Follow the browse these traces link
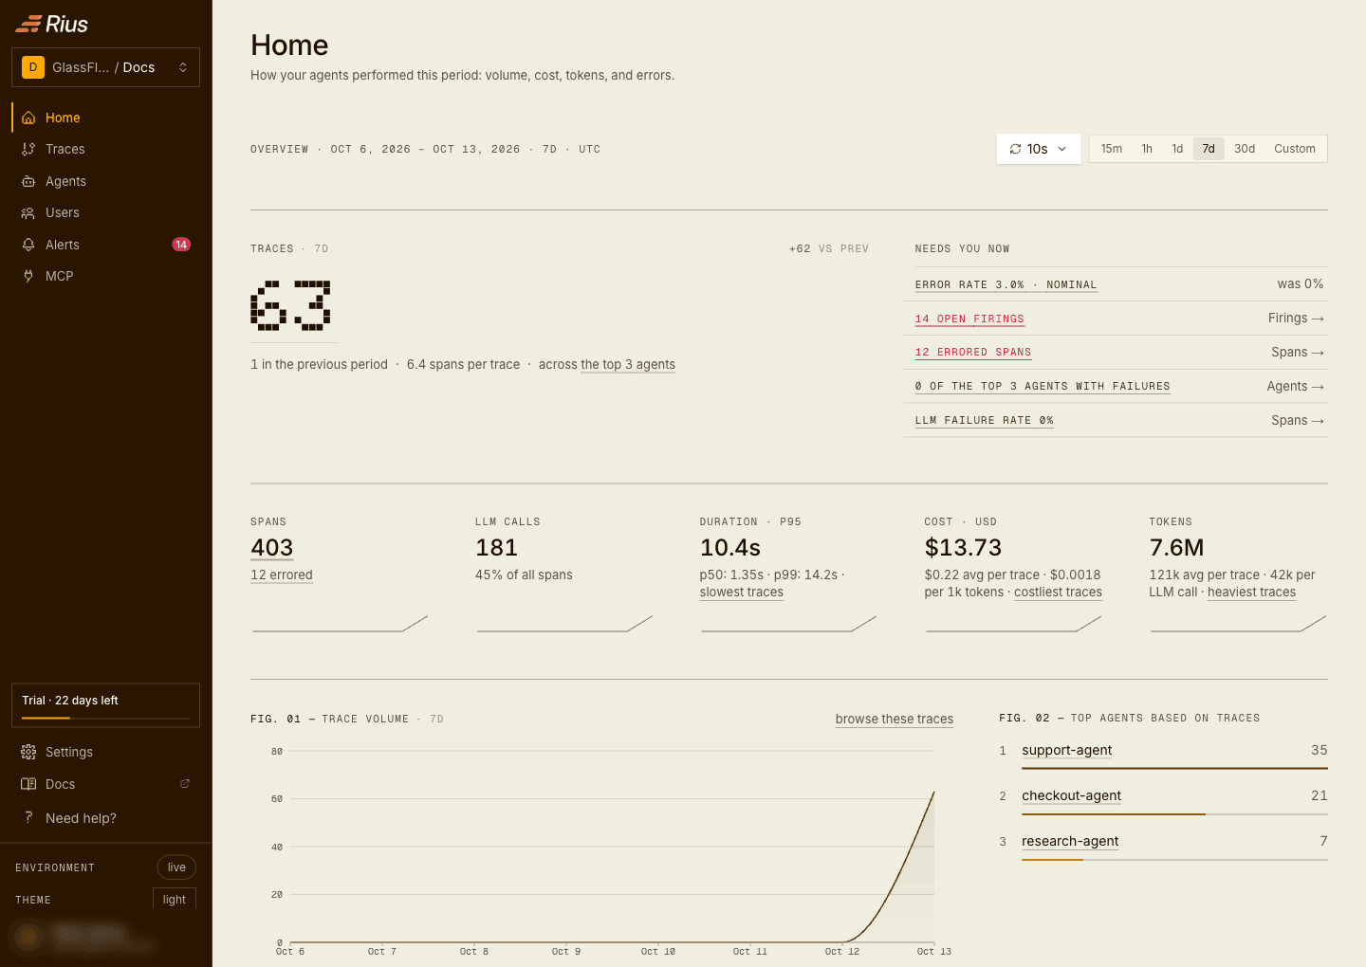This screenshot has width=1366, height=967. [895, 719]
